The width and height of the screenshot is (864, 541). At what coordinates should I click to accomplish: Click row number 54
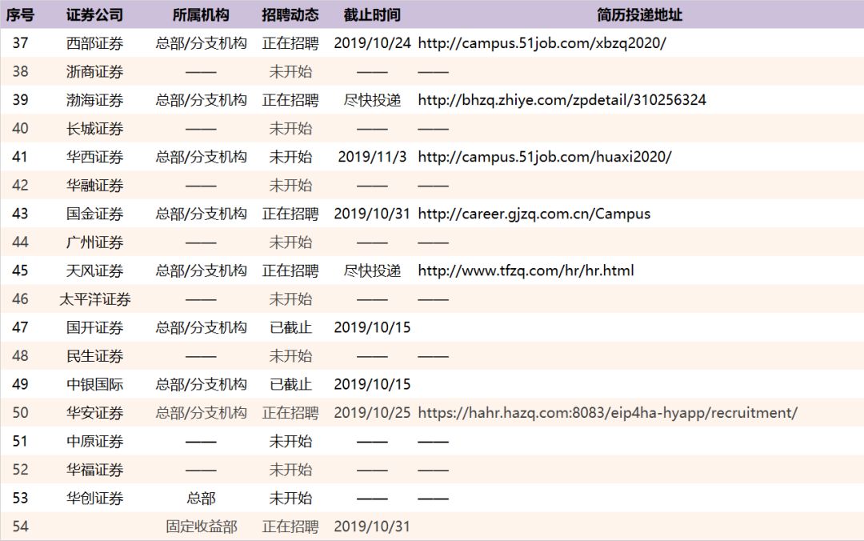pyautogui.click(x=20, y=526)
